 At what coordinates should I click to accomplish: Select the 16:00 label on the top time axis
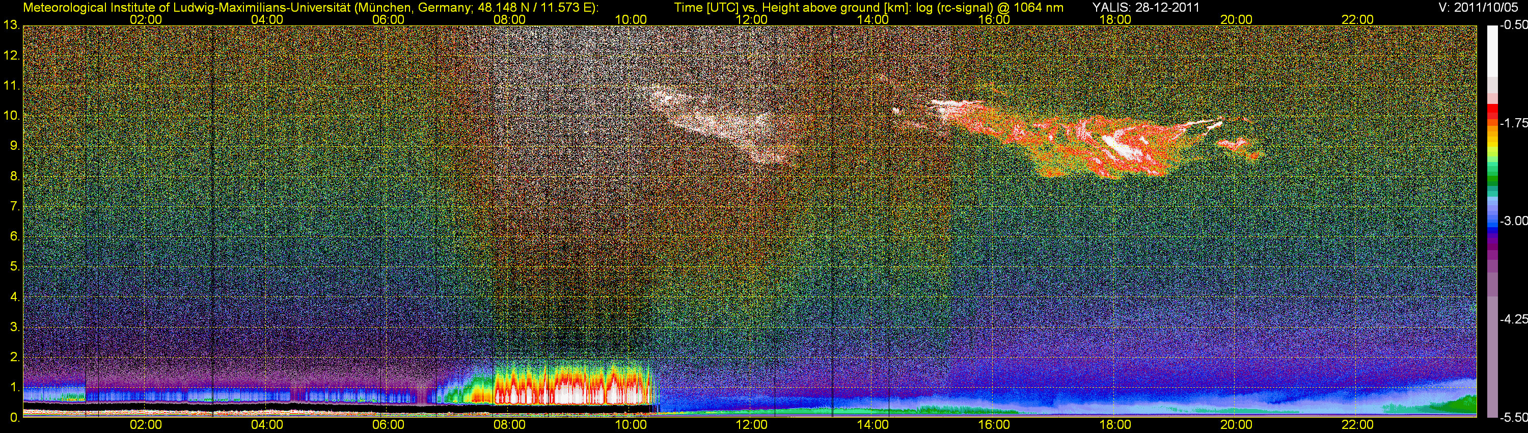pos(994,19)
